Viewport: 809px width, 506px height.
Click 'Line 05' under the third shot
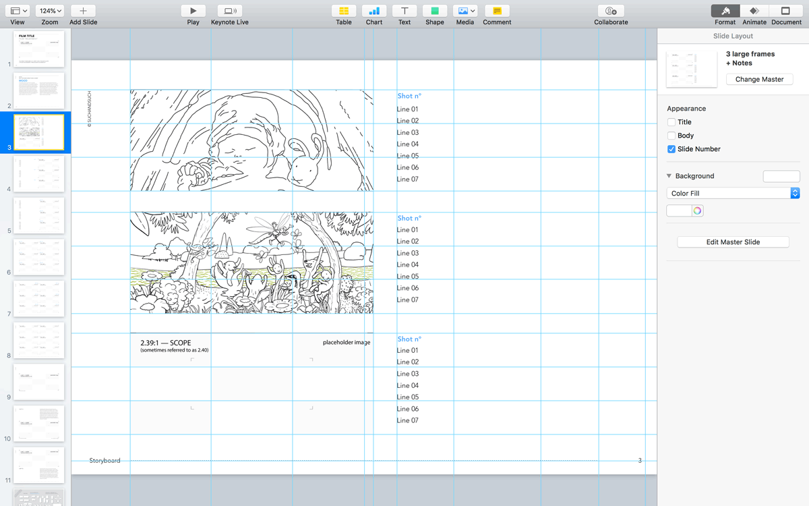pyautogui.click(x=408, y=397)
